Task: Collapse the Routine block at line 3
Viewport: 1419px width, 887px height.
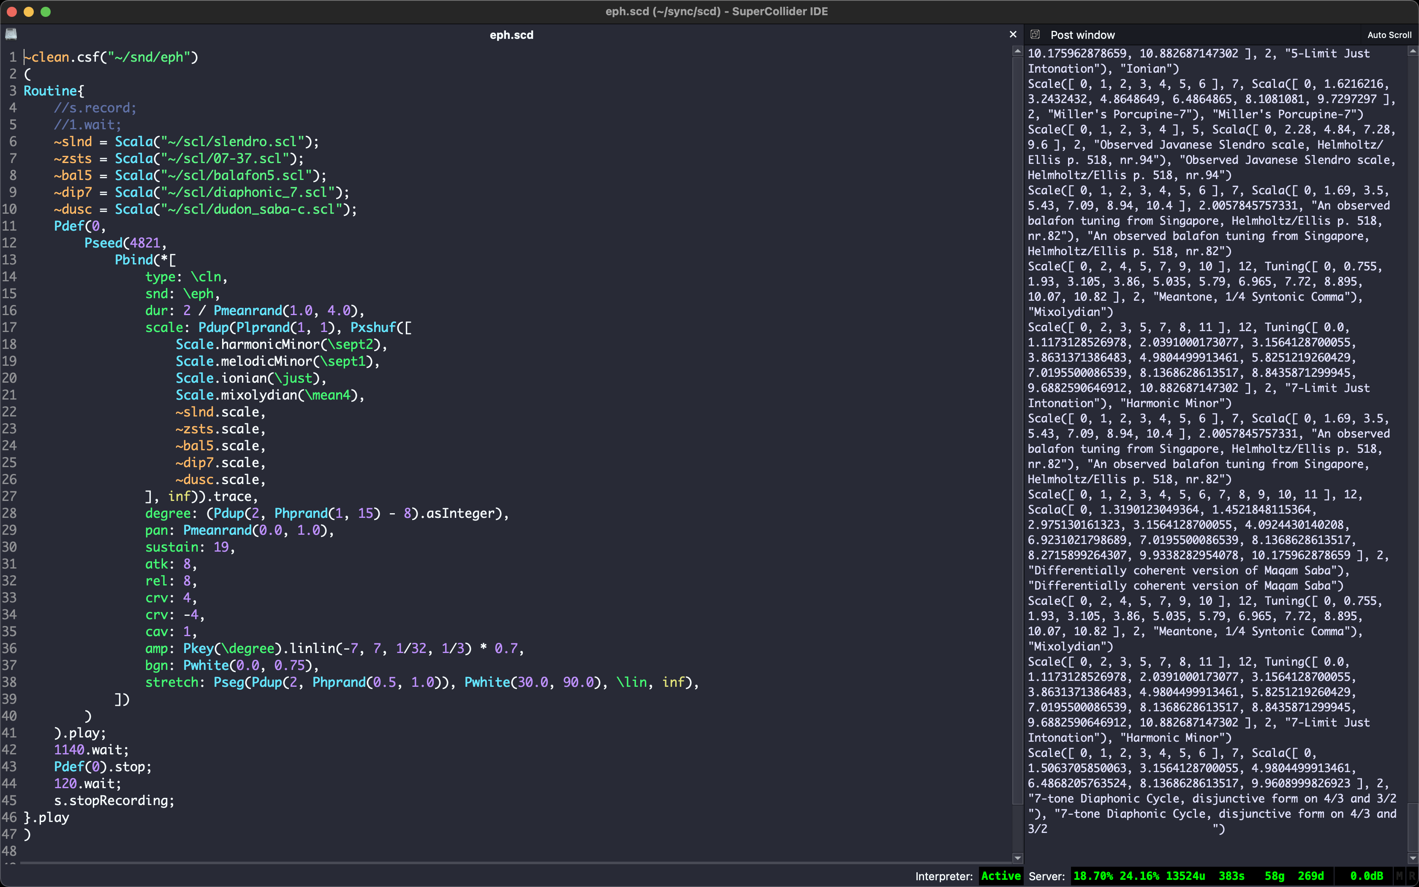Action: [19, 91]
